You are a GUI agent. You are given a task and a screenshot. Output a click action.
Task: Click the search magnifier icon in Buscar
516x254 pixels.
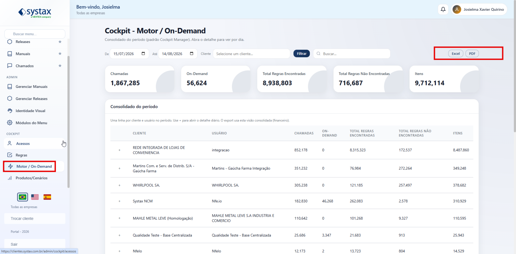[x=319, y=54]
